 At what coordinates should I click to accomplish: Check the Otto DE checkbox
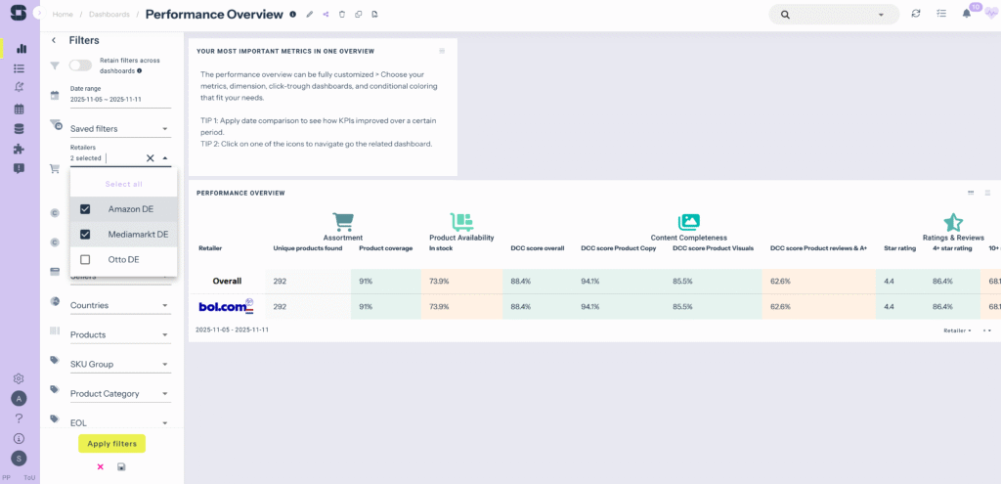tap(85, 260)
